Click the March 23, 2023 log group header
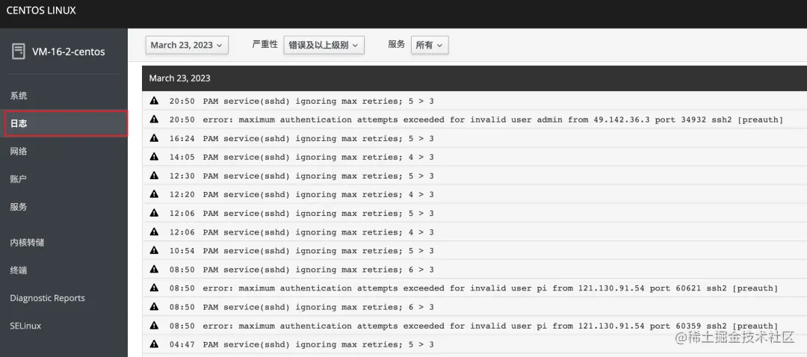 pyautogui.click(x=474, y=78)
